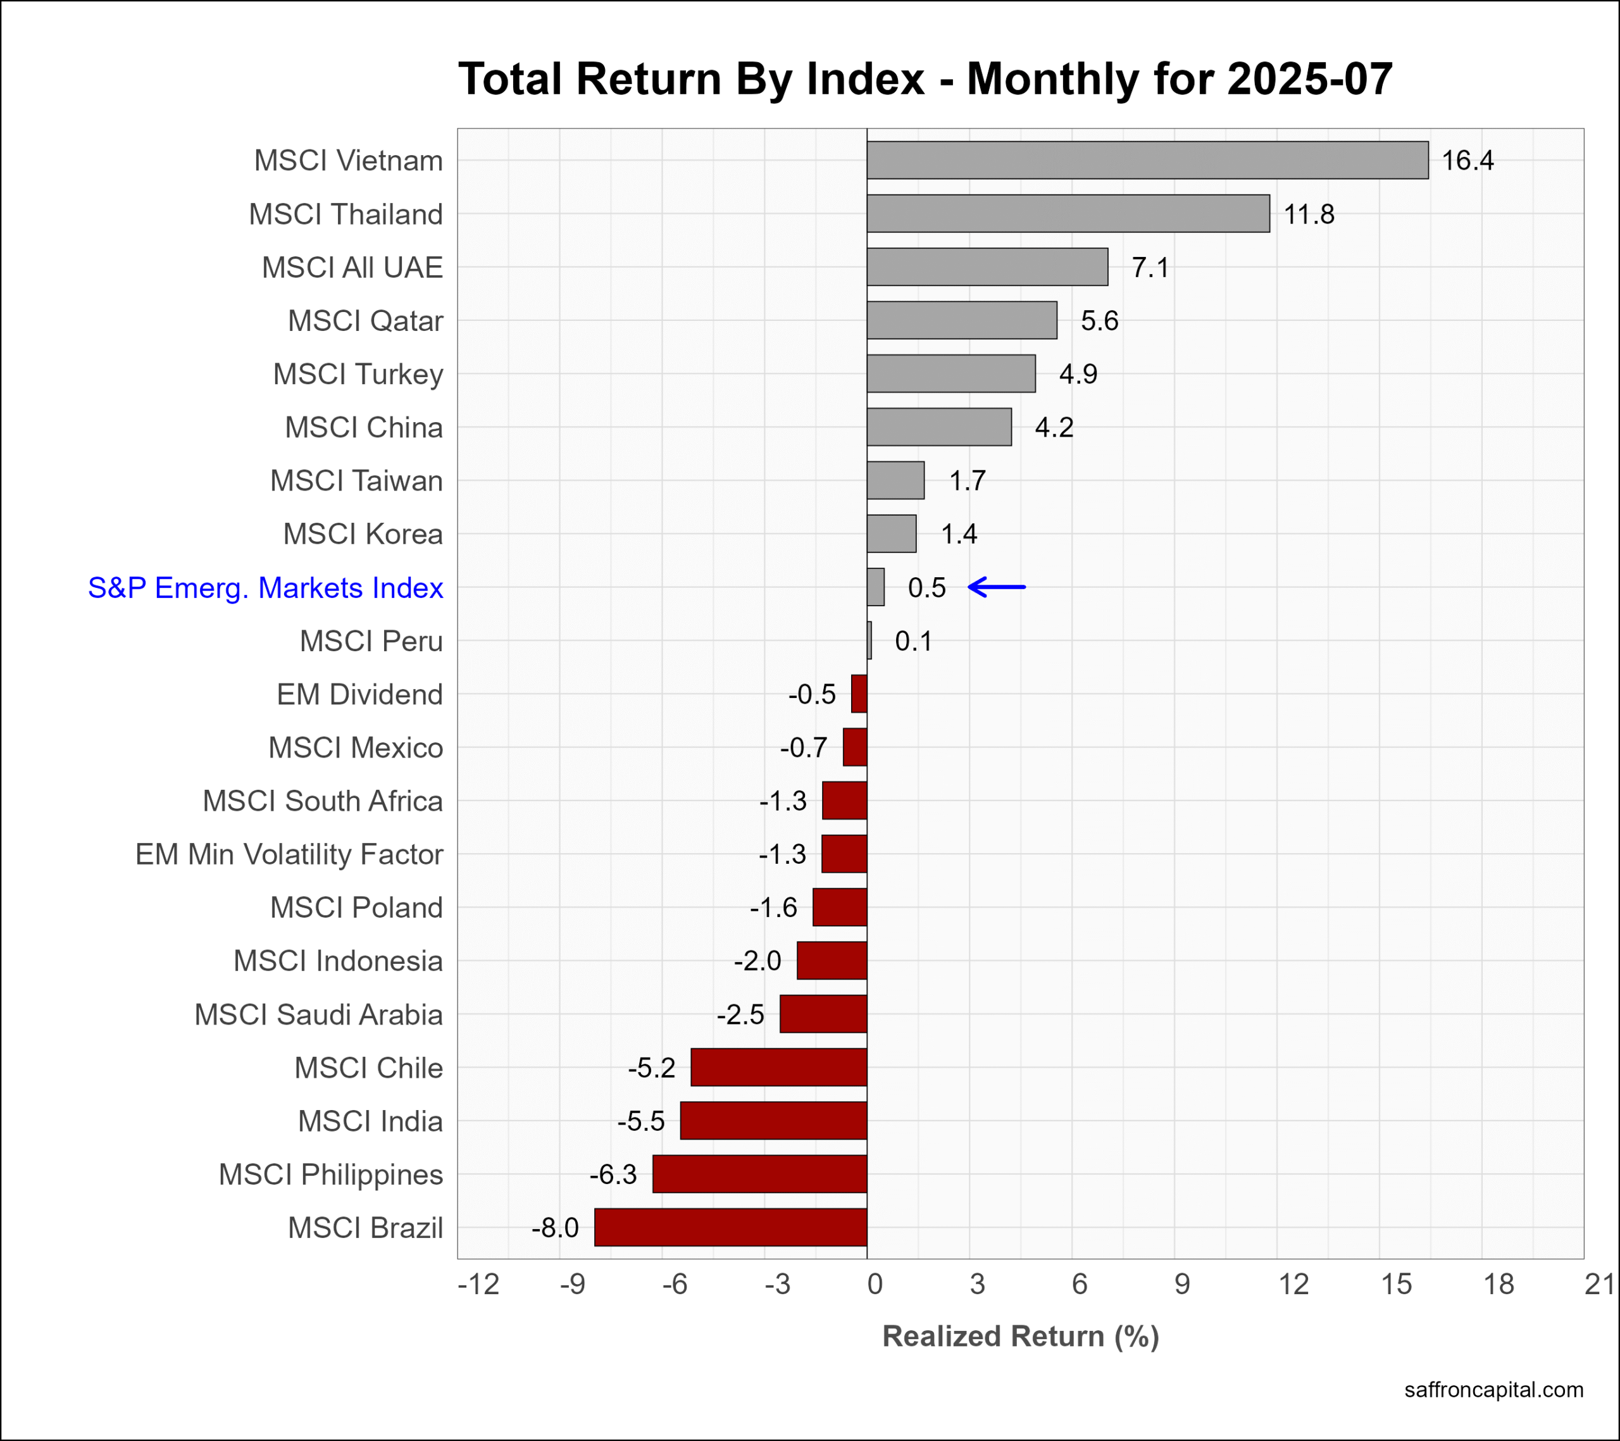Viewport: 1620px width, 1441px height.
Task: Select the 'MSCI All UAE' row label
Action: pyautogui.click(x=352, y=267)
